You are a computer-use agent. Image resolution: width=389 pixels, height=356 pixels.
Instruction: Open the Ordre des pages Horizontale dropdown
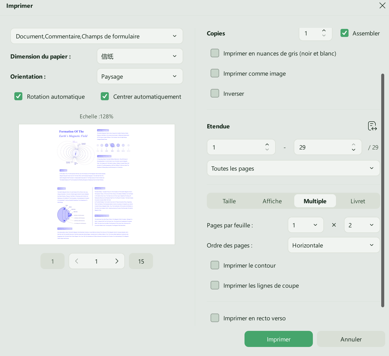334,245
